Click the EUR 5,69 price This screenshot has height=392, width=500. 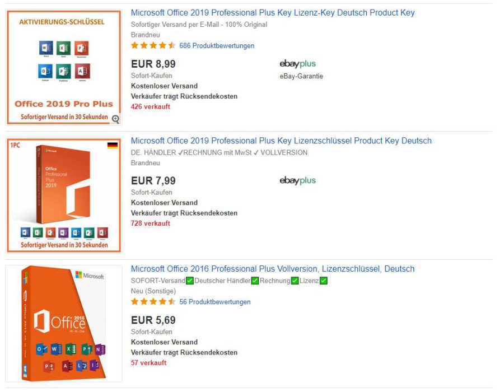153,320
